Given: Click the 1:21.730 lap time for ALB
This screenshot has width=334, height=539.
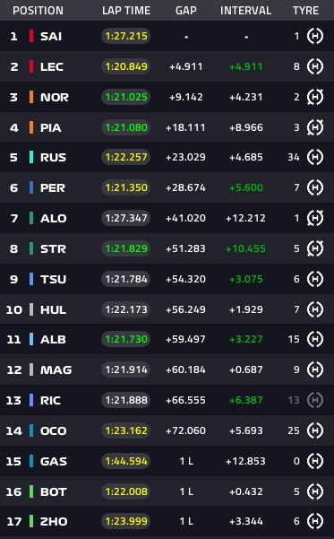Looking at the screenshot, I should pos(126,339).
